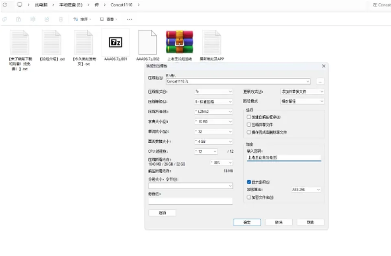Click the password input field under Encryption
Viewport: 391px width, 256px height.
(284, 158)
